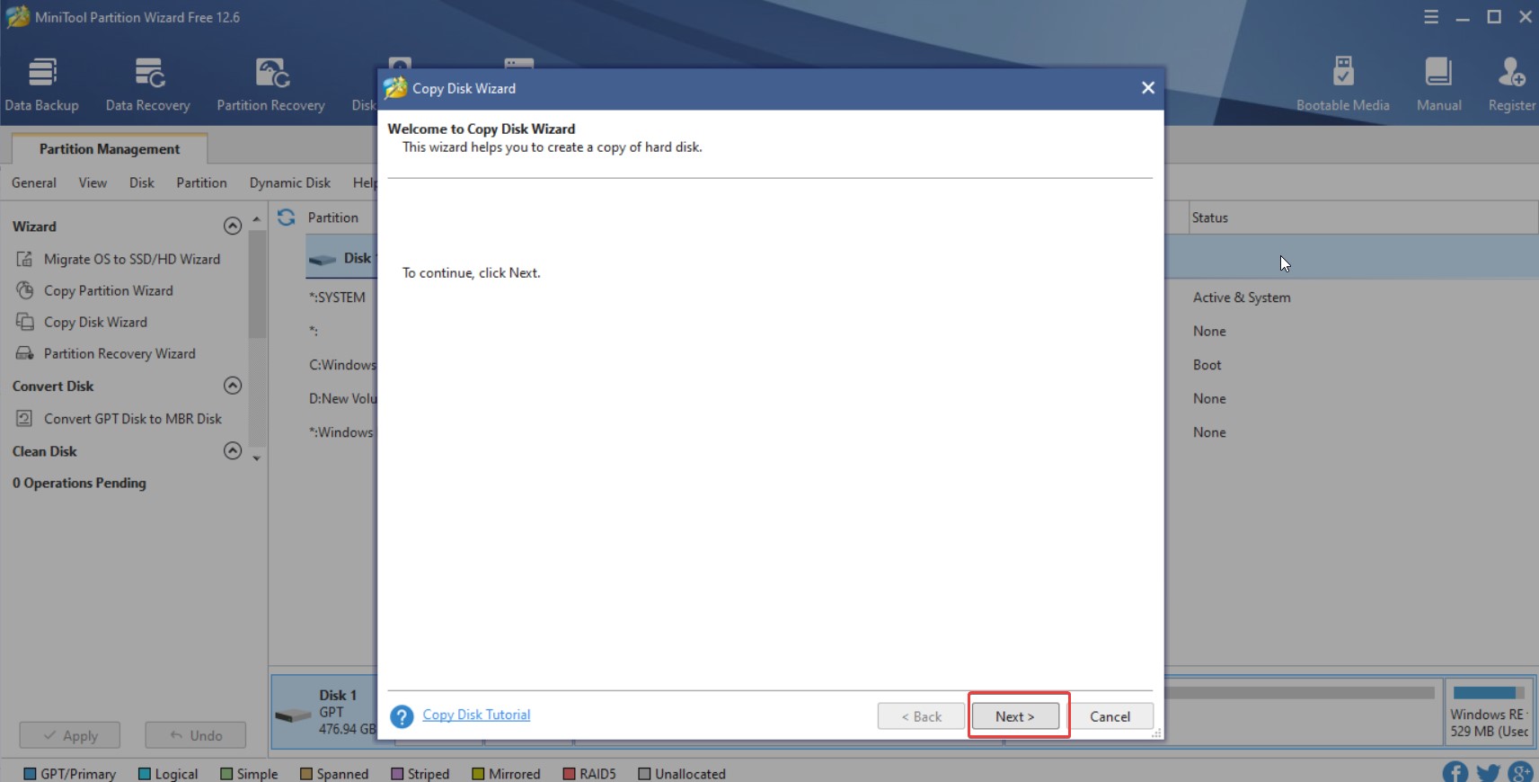The width and height of the screenshot is (1539, 782).
Task: Select the *:SYSTEM partition row
Action: (x=337, y=298)
